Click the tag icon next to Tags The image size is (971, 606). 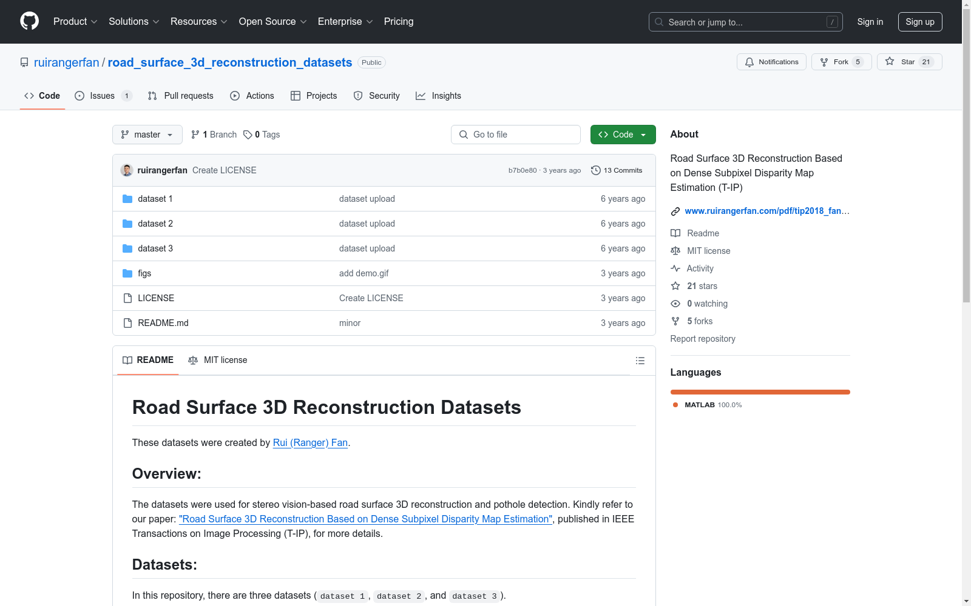tap(248, 135)
